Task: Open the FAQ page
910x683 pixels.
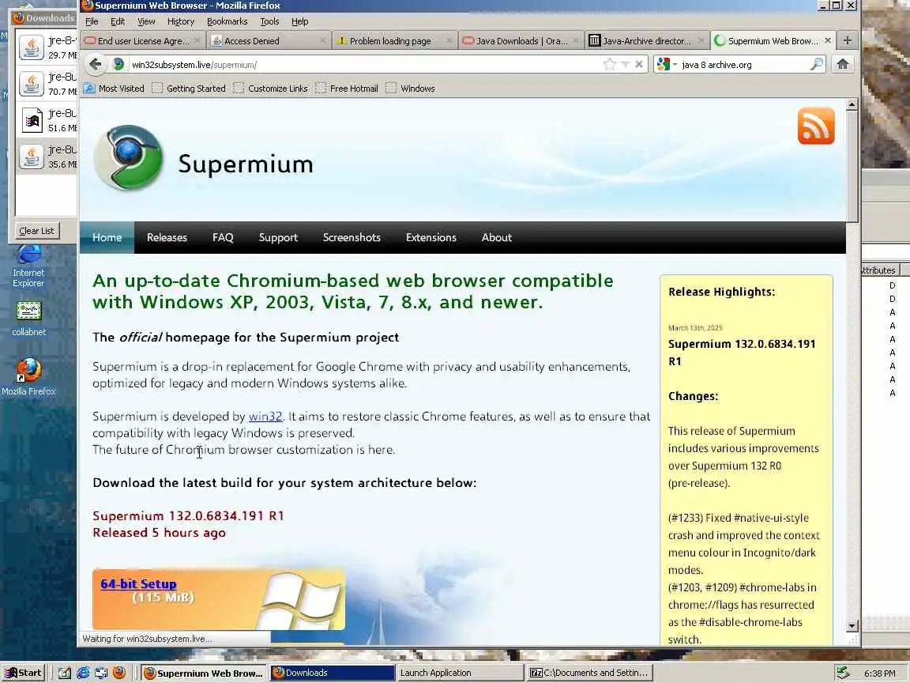Action: (223, 237)
